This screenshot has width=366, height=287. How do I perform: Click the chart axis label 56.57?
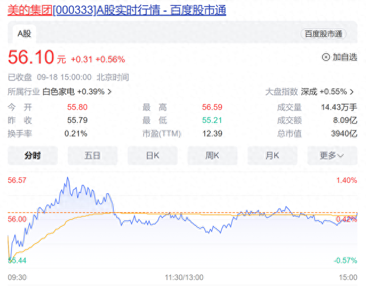[17, 180]
